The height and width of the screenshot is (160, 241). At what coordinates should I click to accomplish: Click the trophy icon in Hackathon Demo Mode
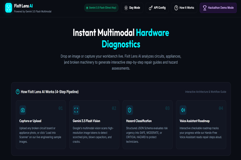click(x=205, y=8)
